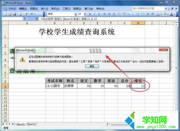Click 确定 button in warning dialog

point(92,66)
